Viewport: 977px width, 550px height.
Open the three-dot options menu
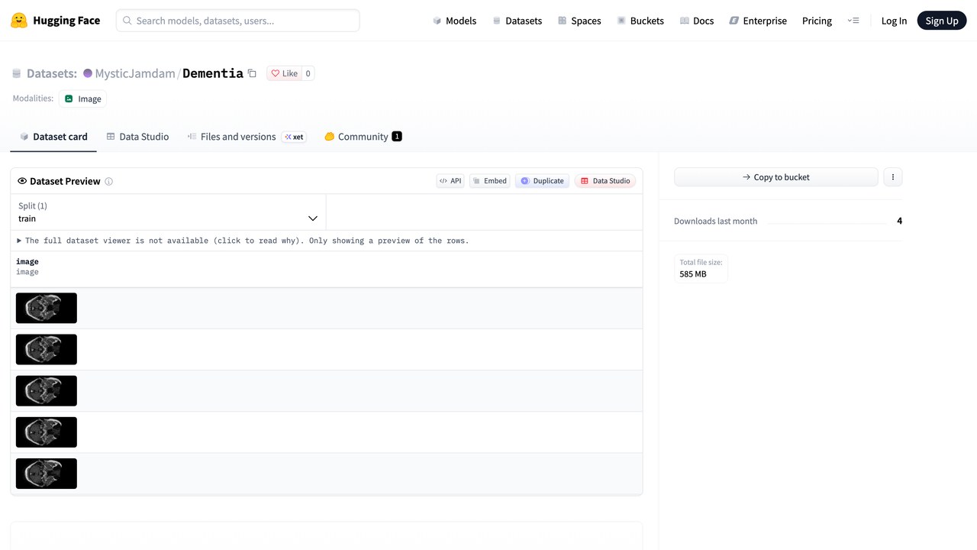pyautogui.click(x=893, y=177)
